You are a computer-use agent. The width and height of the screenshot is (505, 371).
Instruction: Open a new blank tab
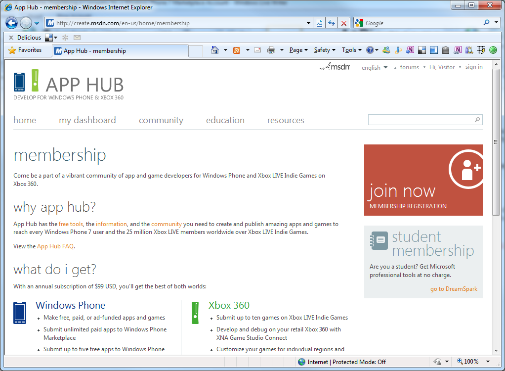[196, 51]
